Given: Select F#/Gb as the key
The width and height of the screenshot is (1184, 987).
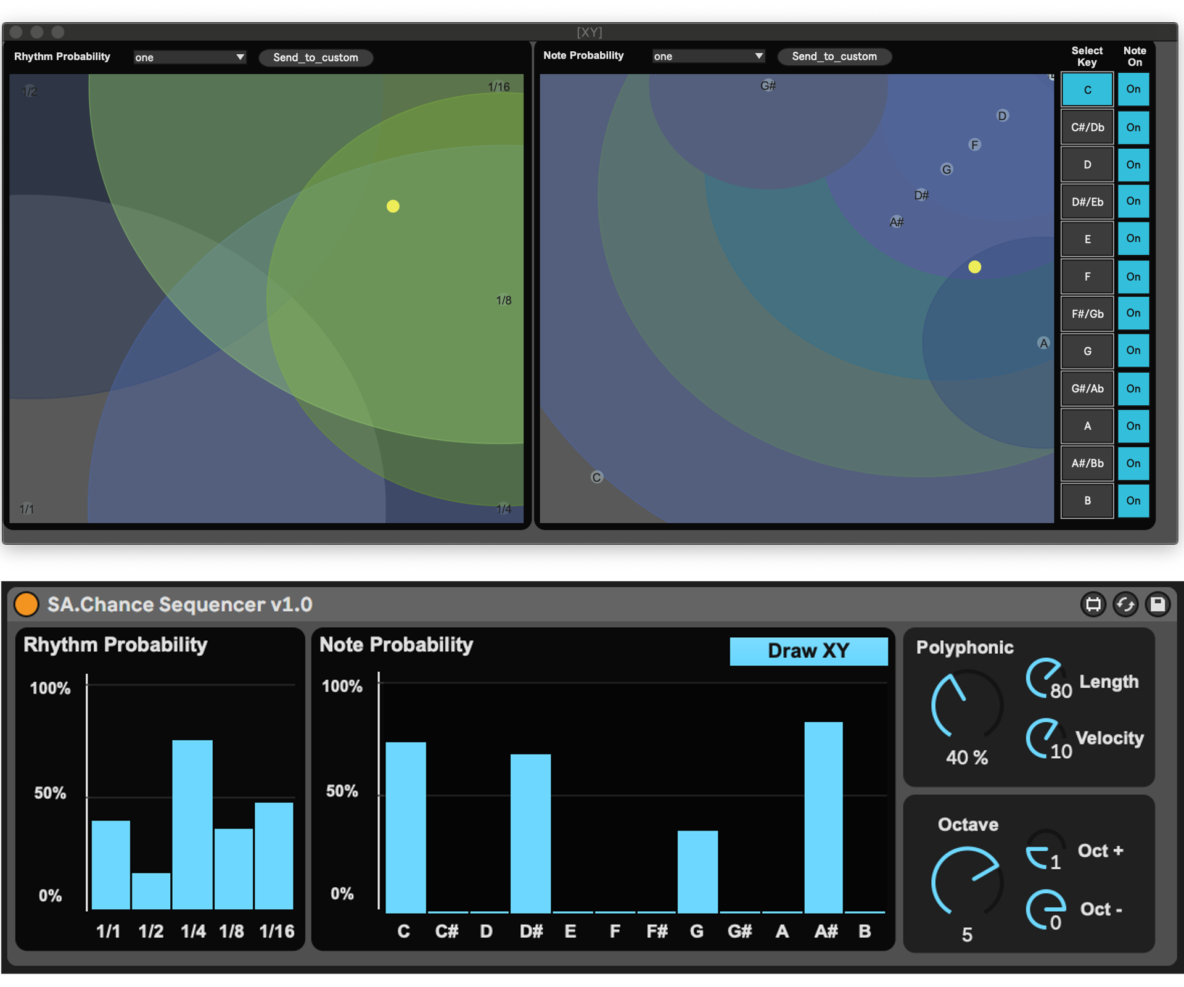Looking at the screenshot, I should click(x=1087, y=314).
